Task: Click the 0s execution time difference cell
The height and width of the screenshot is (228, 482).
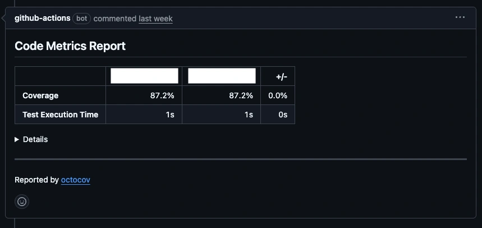Action: click(283, 115)
